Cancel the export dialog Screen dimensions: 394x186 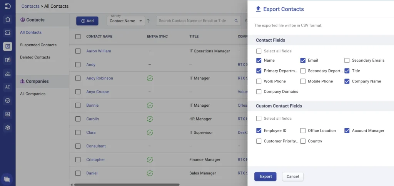(293, 176)
